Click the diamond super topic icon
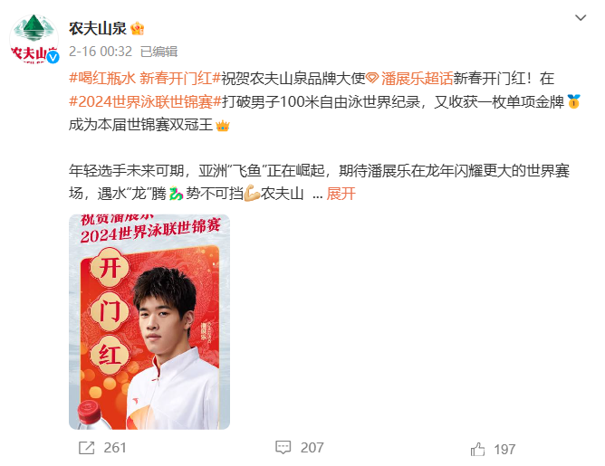Screen dimensions: 605x466 pyautogui.click(x=372, y=78)
